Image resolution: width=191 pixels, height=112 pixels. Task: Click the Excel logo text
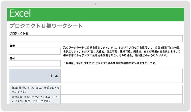[x=20, y=13]
